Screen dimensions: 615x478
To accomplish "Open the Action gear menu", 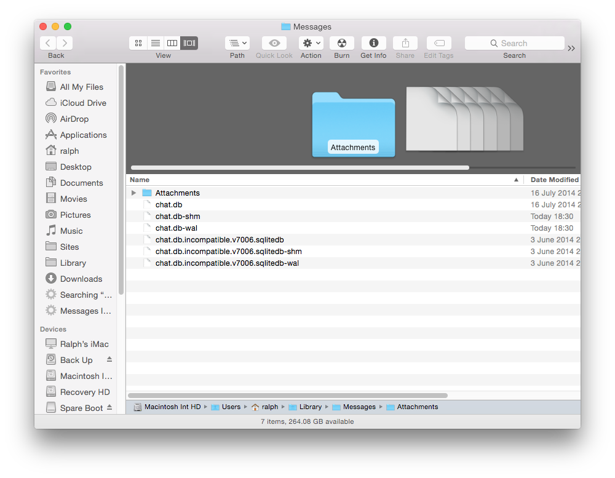I will [311, 43].
